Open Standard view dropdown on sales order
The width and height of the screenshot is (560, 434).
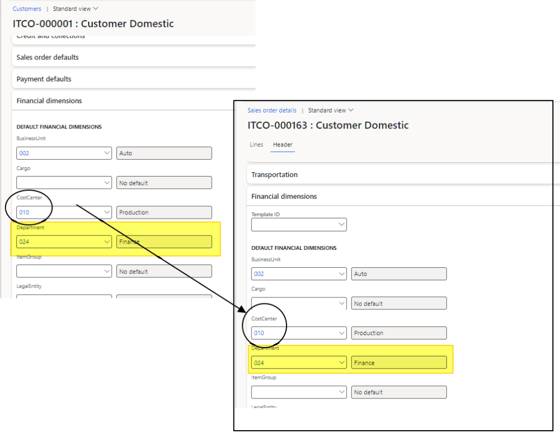[x=331, y=110]
